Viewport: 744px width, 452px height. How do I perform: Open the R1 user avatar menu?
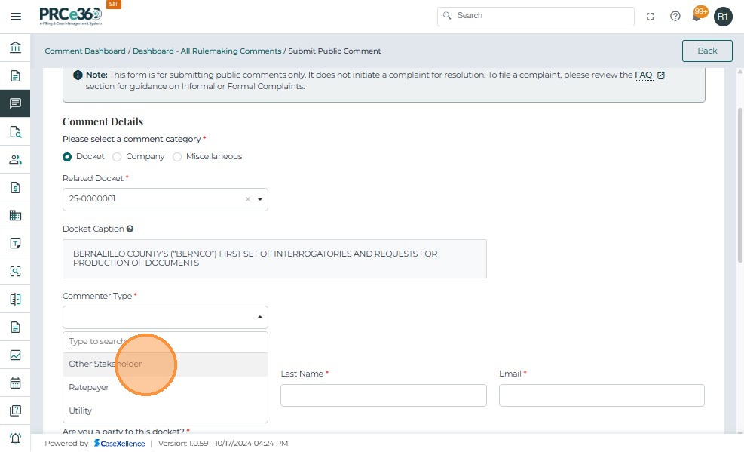(x=723, y=17)
